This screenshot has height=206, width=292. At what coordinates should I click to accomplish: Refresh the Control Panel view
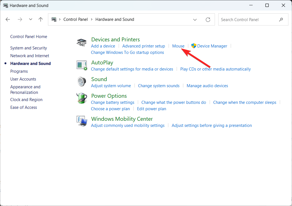click(208, 20)
